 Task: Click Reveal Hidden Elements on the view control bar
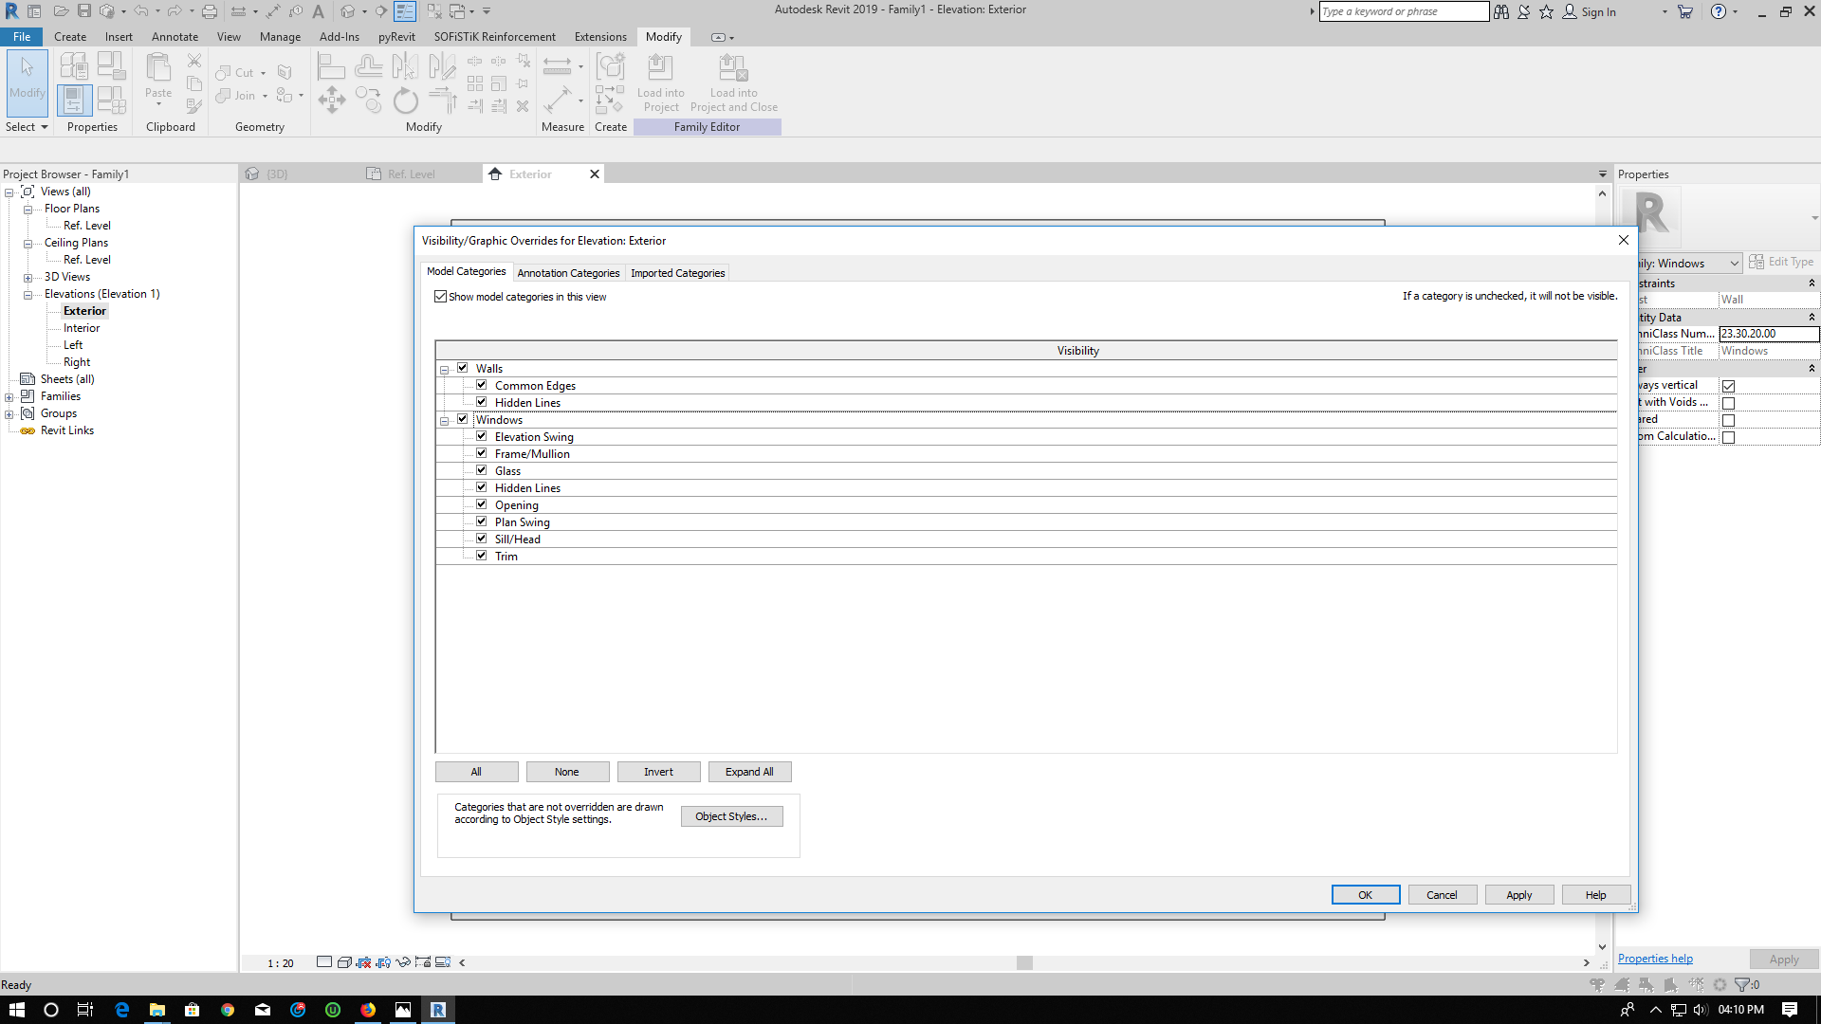(x=383, y=961)
